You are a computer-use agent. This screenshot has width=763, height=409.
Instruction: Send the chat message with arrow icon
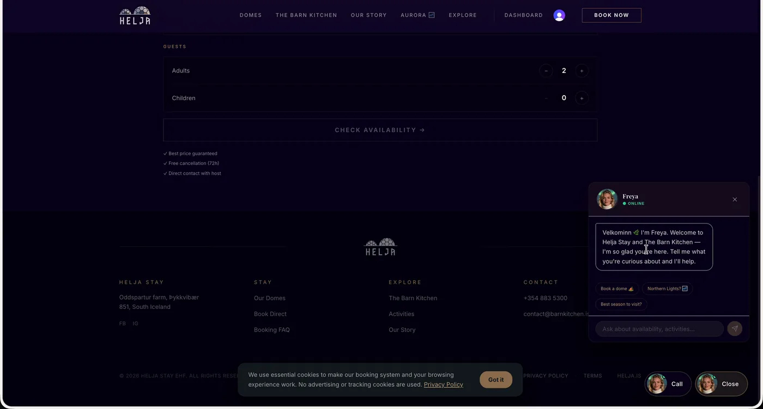pos(735,329)
